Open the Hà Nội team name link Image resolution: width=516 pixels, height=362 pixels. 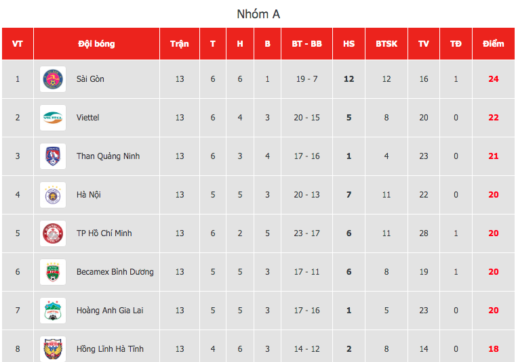(x=89, y=195)
